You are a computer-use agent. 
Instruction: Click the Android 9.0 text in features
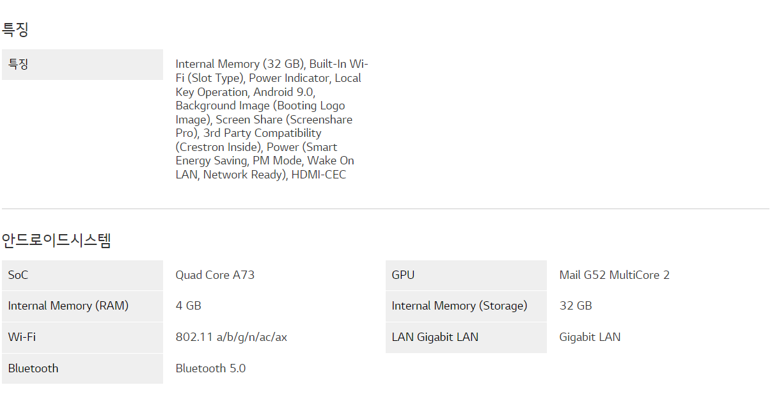tap(284, 92)
